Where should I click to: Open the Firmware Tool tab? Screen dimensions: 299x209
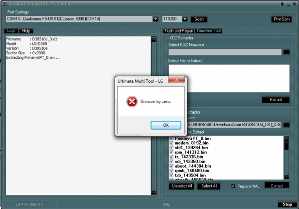pos(209,30)
